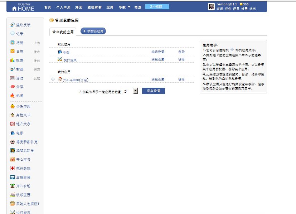296x214 pixels.
Task: Click the 3个提醒 notification button
Action: (x=157, y=7)
